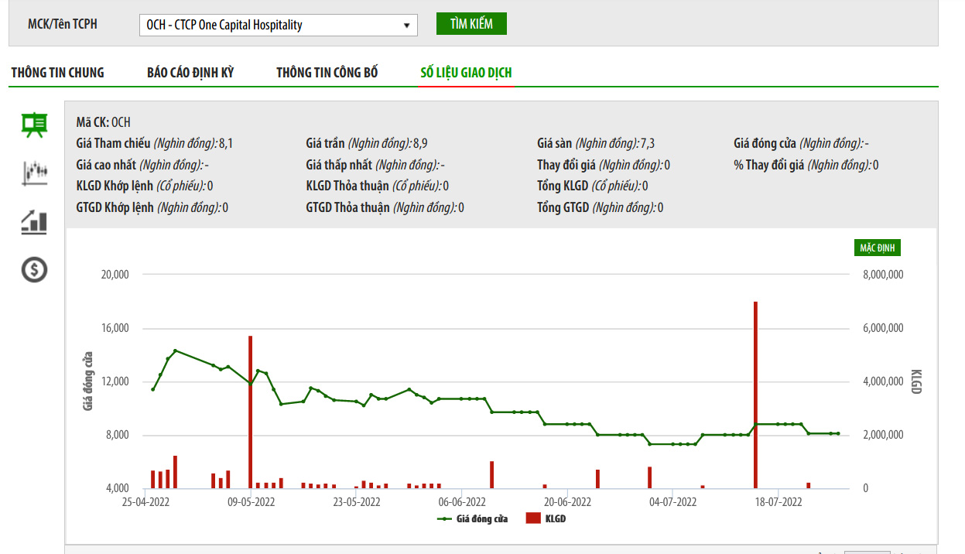Click the last point of the price line
This screenshot has width=965, height=554.
coord(838,433)
